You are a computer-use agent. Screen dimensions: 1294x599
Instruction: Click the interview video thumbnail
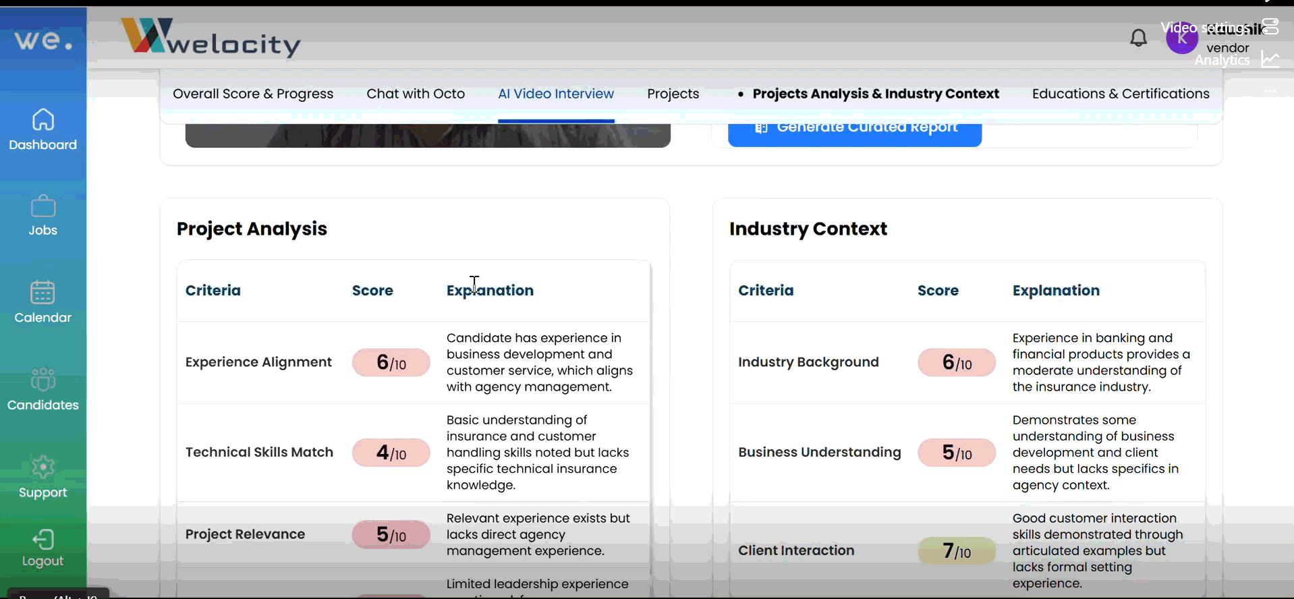428,135
